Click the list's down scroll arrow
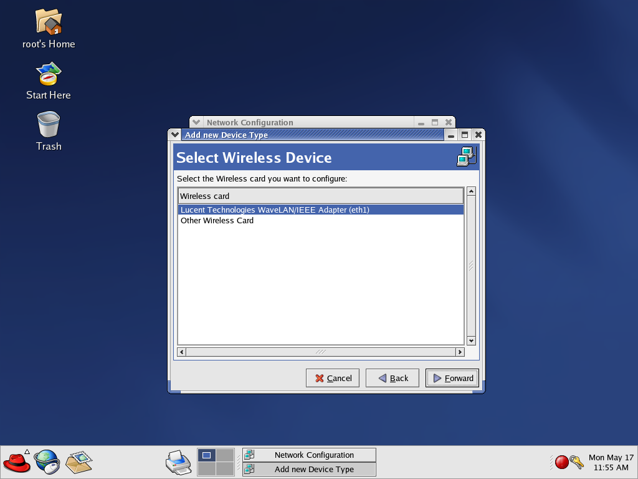The width and height of the screenshot is (638, 479). point(471,341)
